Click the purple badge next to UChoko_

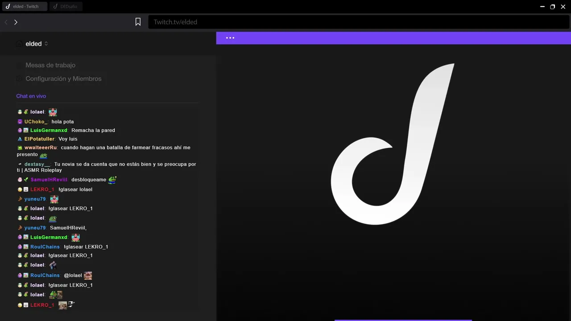20,122
